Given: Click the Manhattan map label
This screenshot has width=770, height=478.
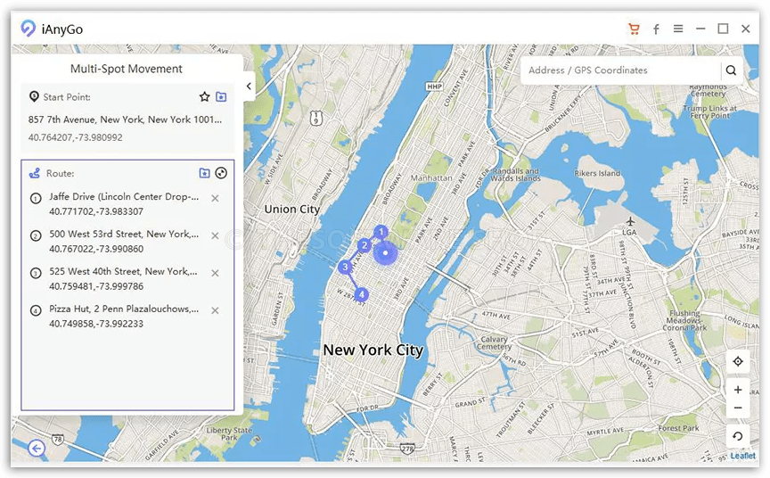Looking at the screenshot, I should [x=431, y=177].
